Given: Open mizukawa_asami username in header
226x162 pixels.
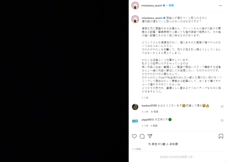Looking at the screenshot, I should (x=151, y=6).
